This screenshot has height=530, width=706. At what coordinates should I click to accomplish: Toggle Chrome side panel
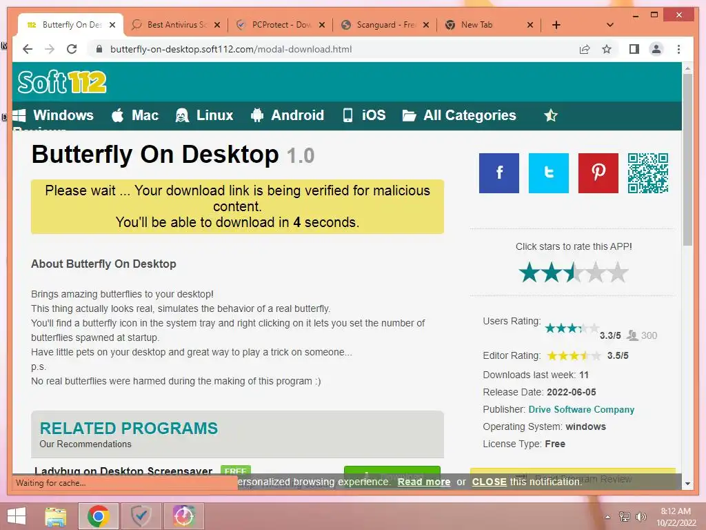coord(634,49)
